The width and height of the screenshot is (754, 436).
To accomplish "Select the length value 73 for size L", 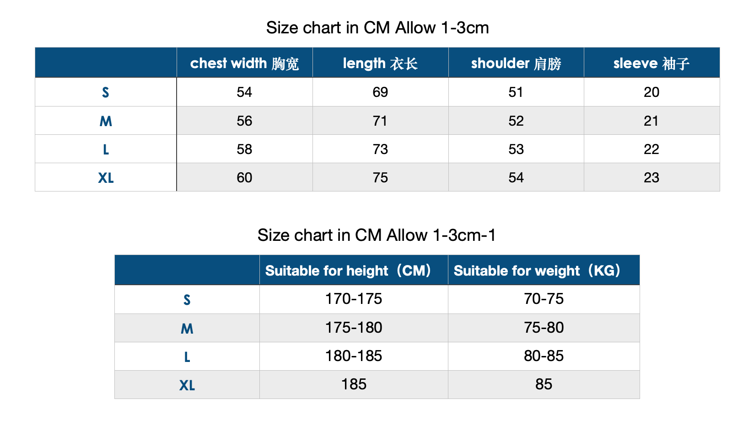I will 380,149.
